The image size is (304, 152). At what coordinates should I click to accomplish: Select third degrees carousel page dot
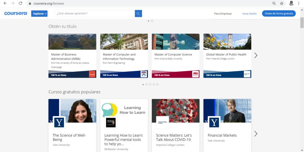point(150,84)
